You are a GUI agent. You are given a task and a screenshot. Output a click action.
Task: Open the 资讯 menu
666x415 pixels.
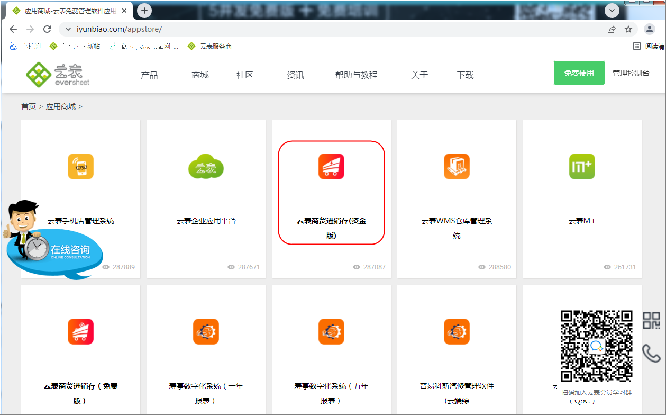tap(295, 75)
